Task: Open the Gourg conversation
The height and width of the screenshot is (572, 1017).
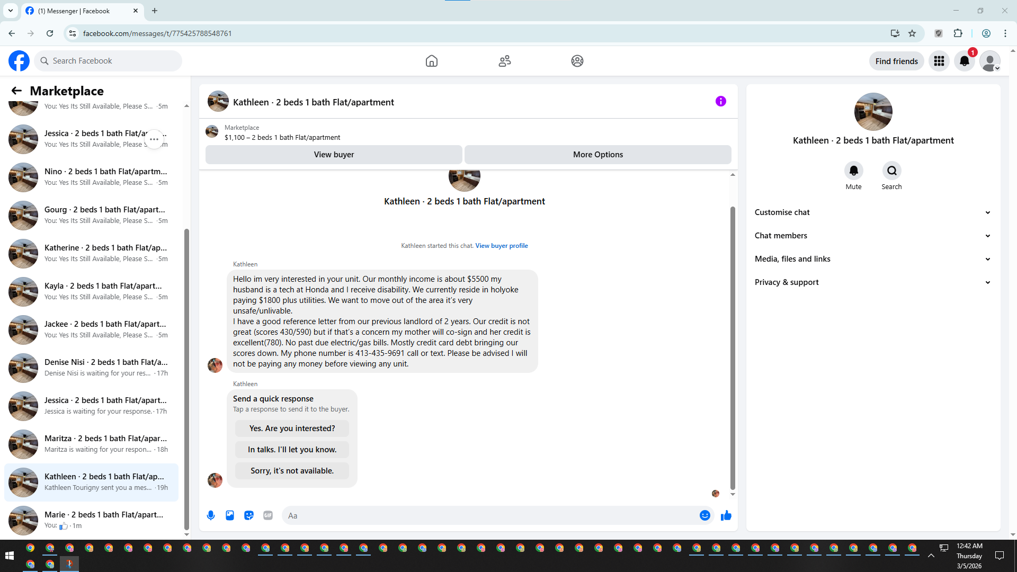Action: (x=91, y=215)
